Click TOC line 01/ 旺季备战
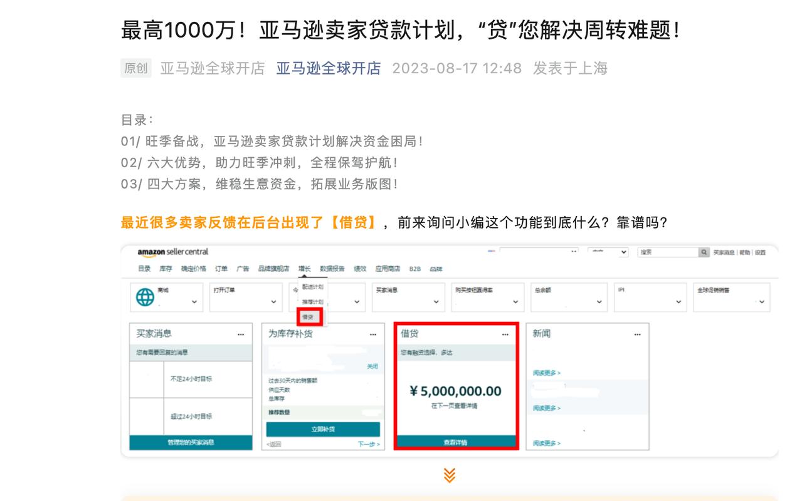Viewport: 802px width, 501px height. (x=272, y=142)
